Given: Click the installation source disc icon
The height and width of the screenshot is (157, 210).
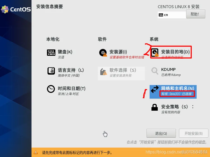Looking at the screenshot, I should pos(103,53).
